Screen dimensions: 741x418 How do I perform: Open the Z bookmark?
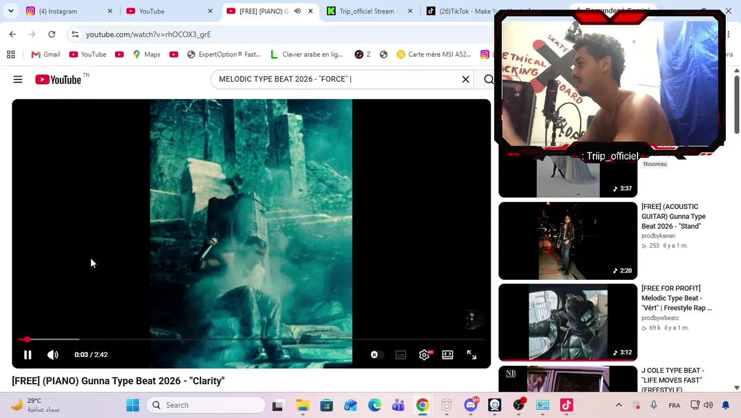tap(362, 54)
